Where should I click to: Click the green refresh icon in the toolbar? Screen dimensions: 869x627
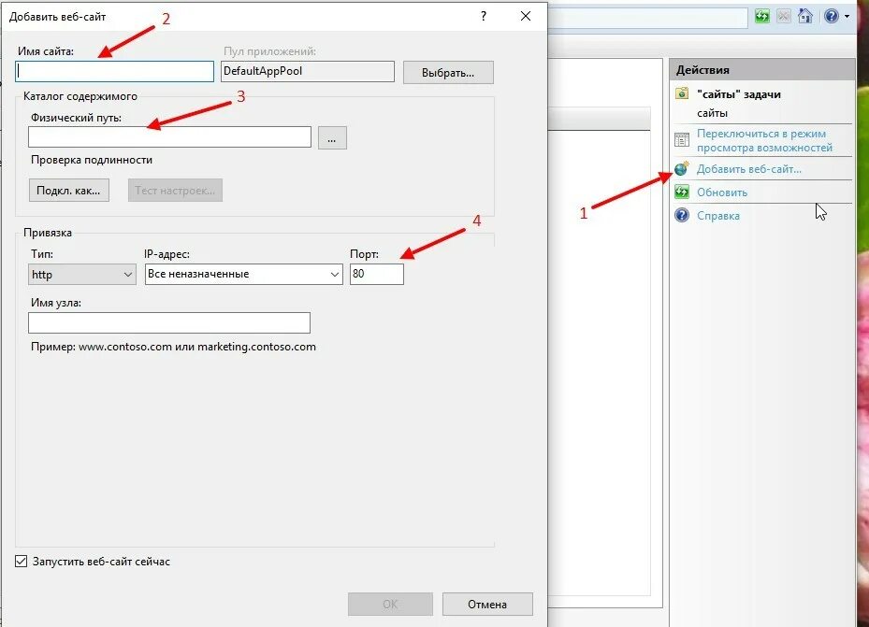click(762, 16)
